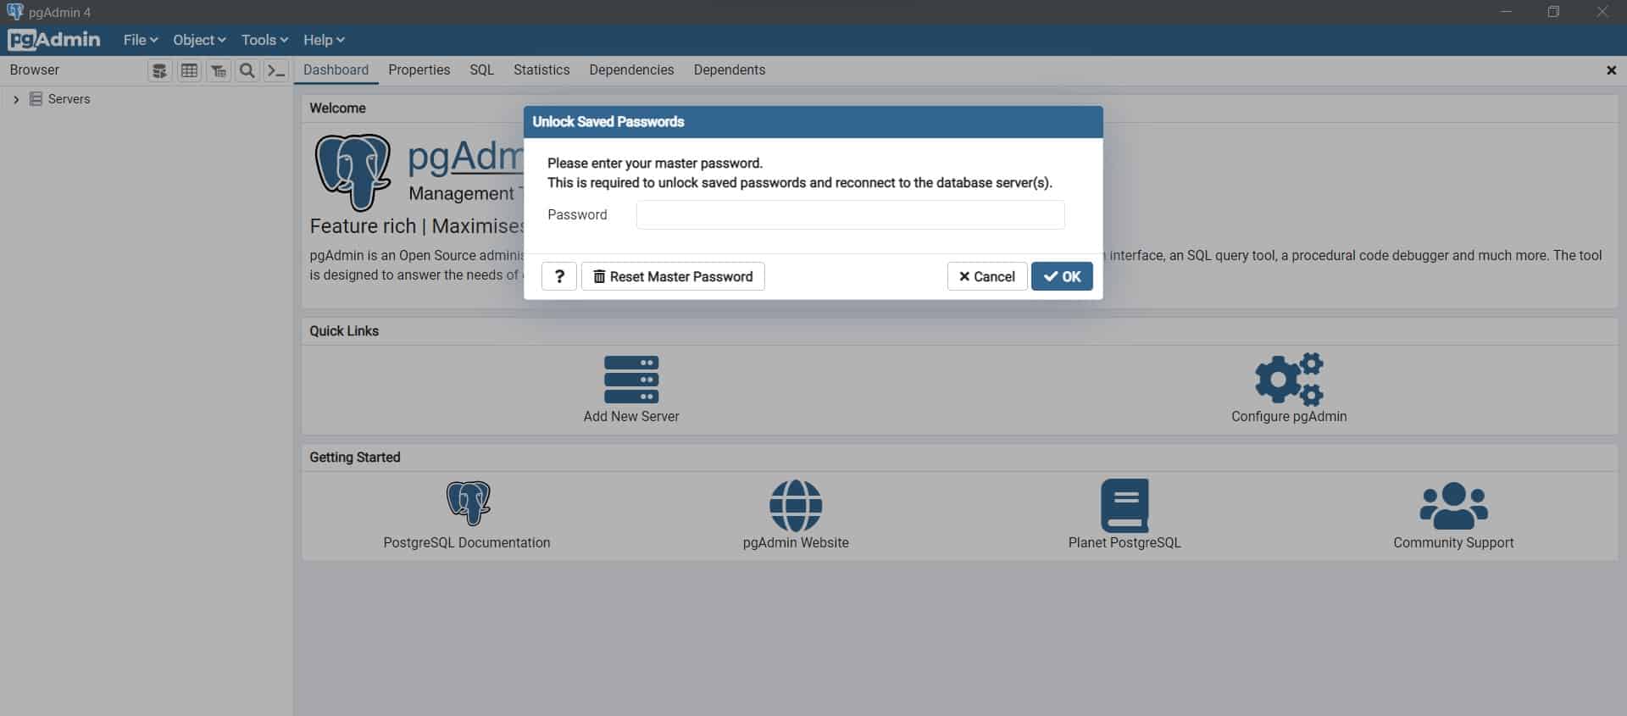The image size is (1627, 716).
Task: Switch to the Dashboard tab
Action: [336, 70]
